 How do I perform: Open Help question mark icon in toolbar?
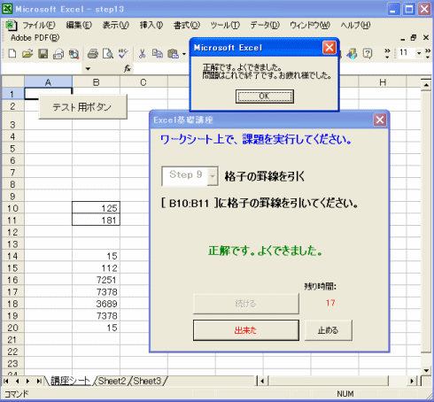point(368,54)
